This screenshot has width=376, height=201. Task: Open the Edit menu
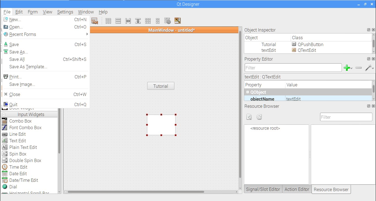tap(19, 12)
